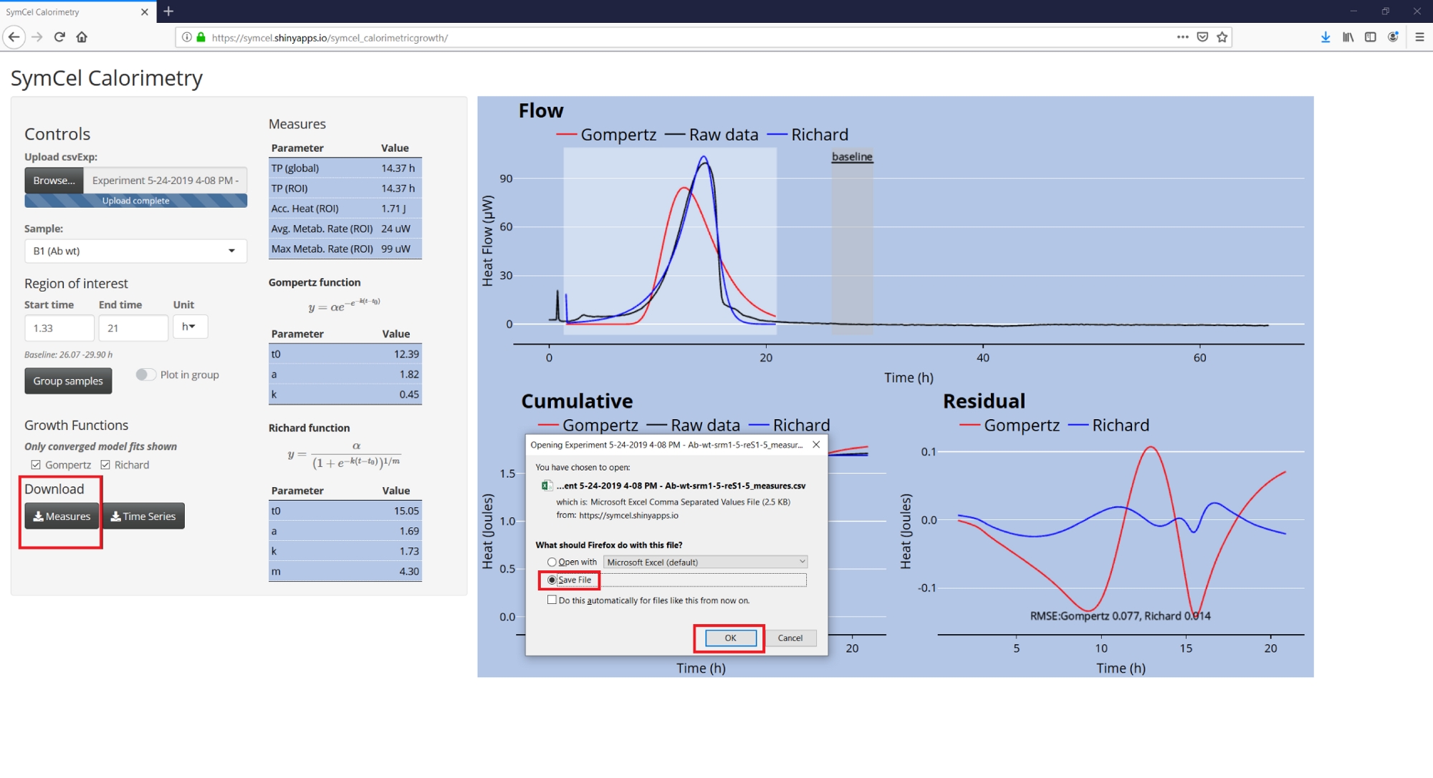Viewport: 1433px width, 778px height.
Task: Click the browser back arrow
Action: [14, 37]
